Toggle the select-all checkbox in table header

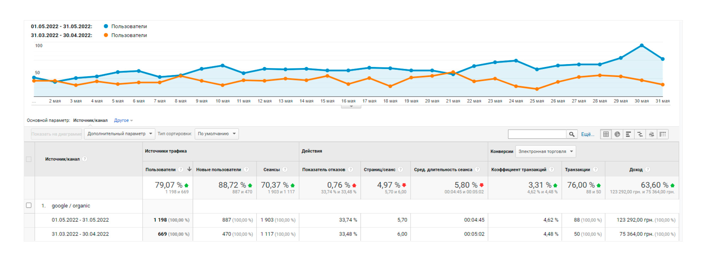tap(29, 159)
